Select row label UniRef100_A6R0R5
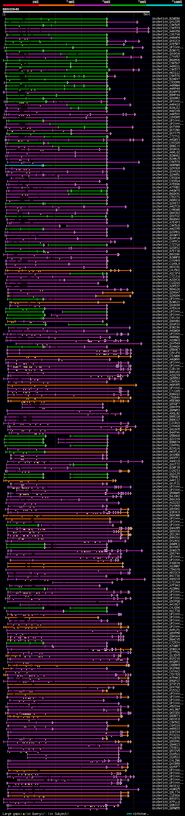This screenshot has width=185, height=816. pos(166,385)
